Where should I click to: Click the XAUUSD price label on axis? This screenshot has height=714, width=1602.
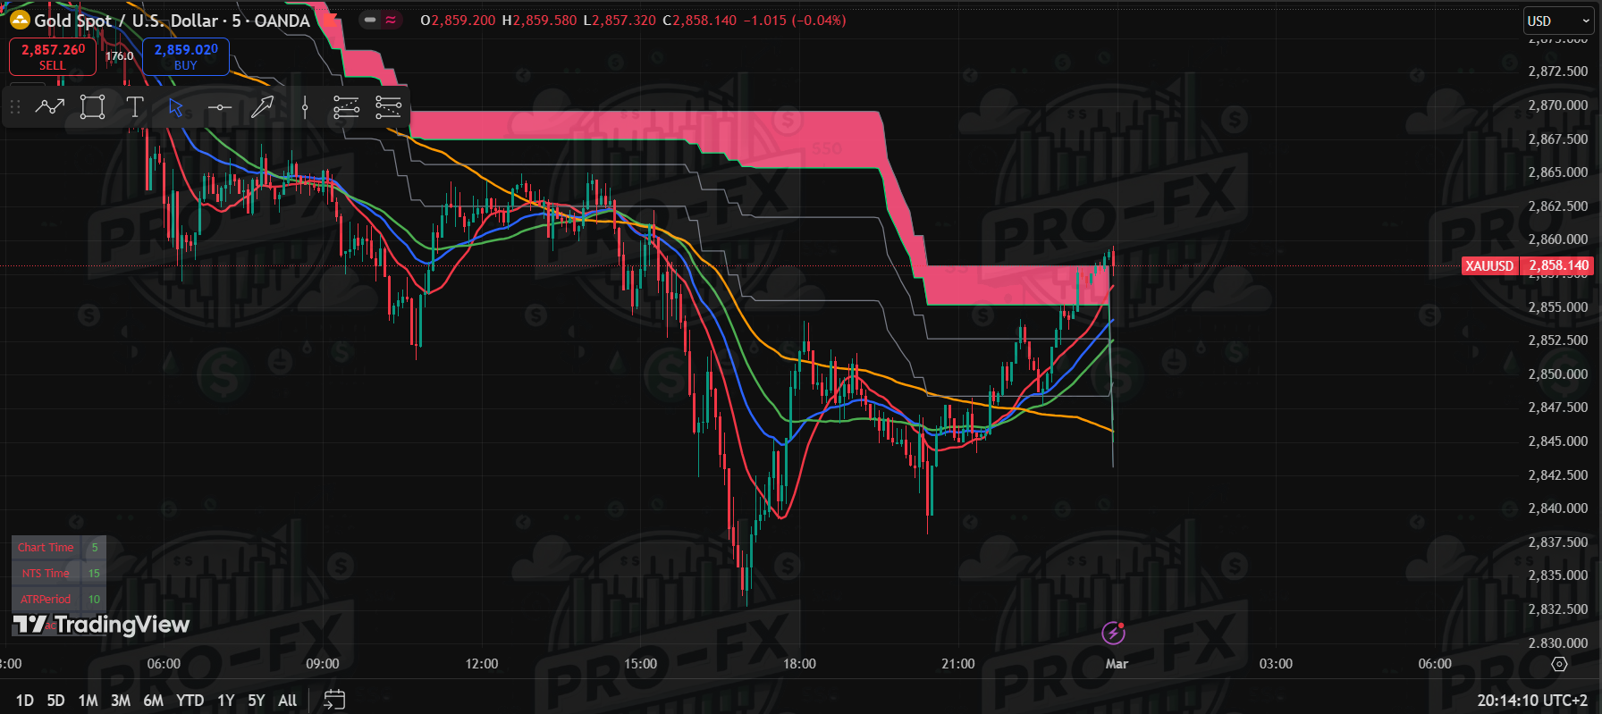click(1489, 265)
